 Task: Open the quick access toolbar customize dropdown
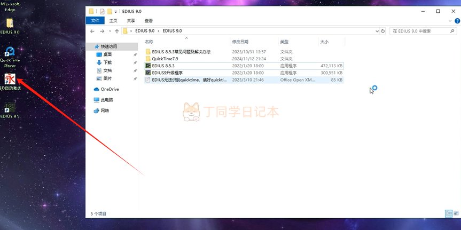pyautogui.click(x=116, y=12)
